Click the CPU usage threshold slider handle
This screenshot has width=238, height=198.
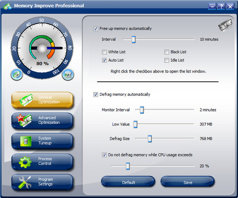click(128, 166)
